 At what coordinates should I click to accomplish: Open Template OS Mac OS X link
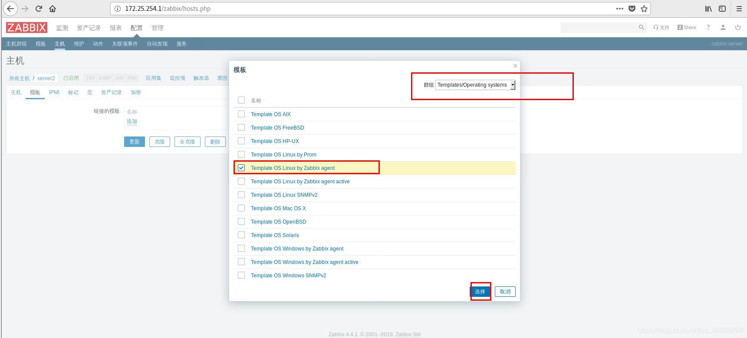(x=278, y=208)
